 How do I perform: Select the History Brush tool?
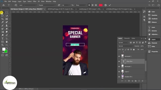tap(3, 29)
